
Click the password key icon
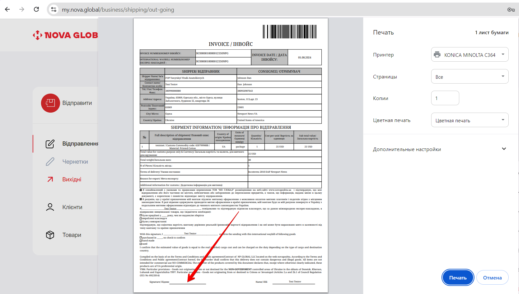511,10
